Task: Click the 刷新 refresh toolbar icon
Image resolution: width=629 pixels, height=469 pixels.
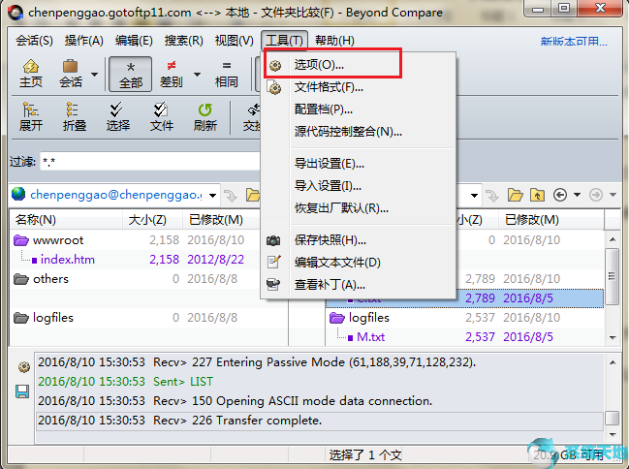Action: click(x=205, y=116)
